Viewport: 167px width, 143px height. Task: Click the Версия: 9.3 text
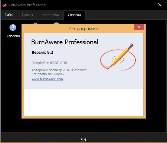(42, 52)
